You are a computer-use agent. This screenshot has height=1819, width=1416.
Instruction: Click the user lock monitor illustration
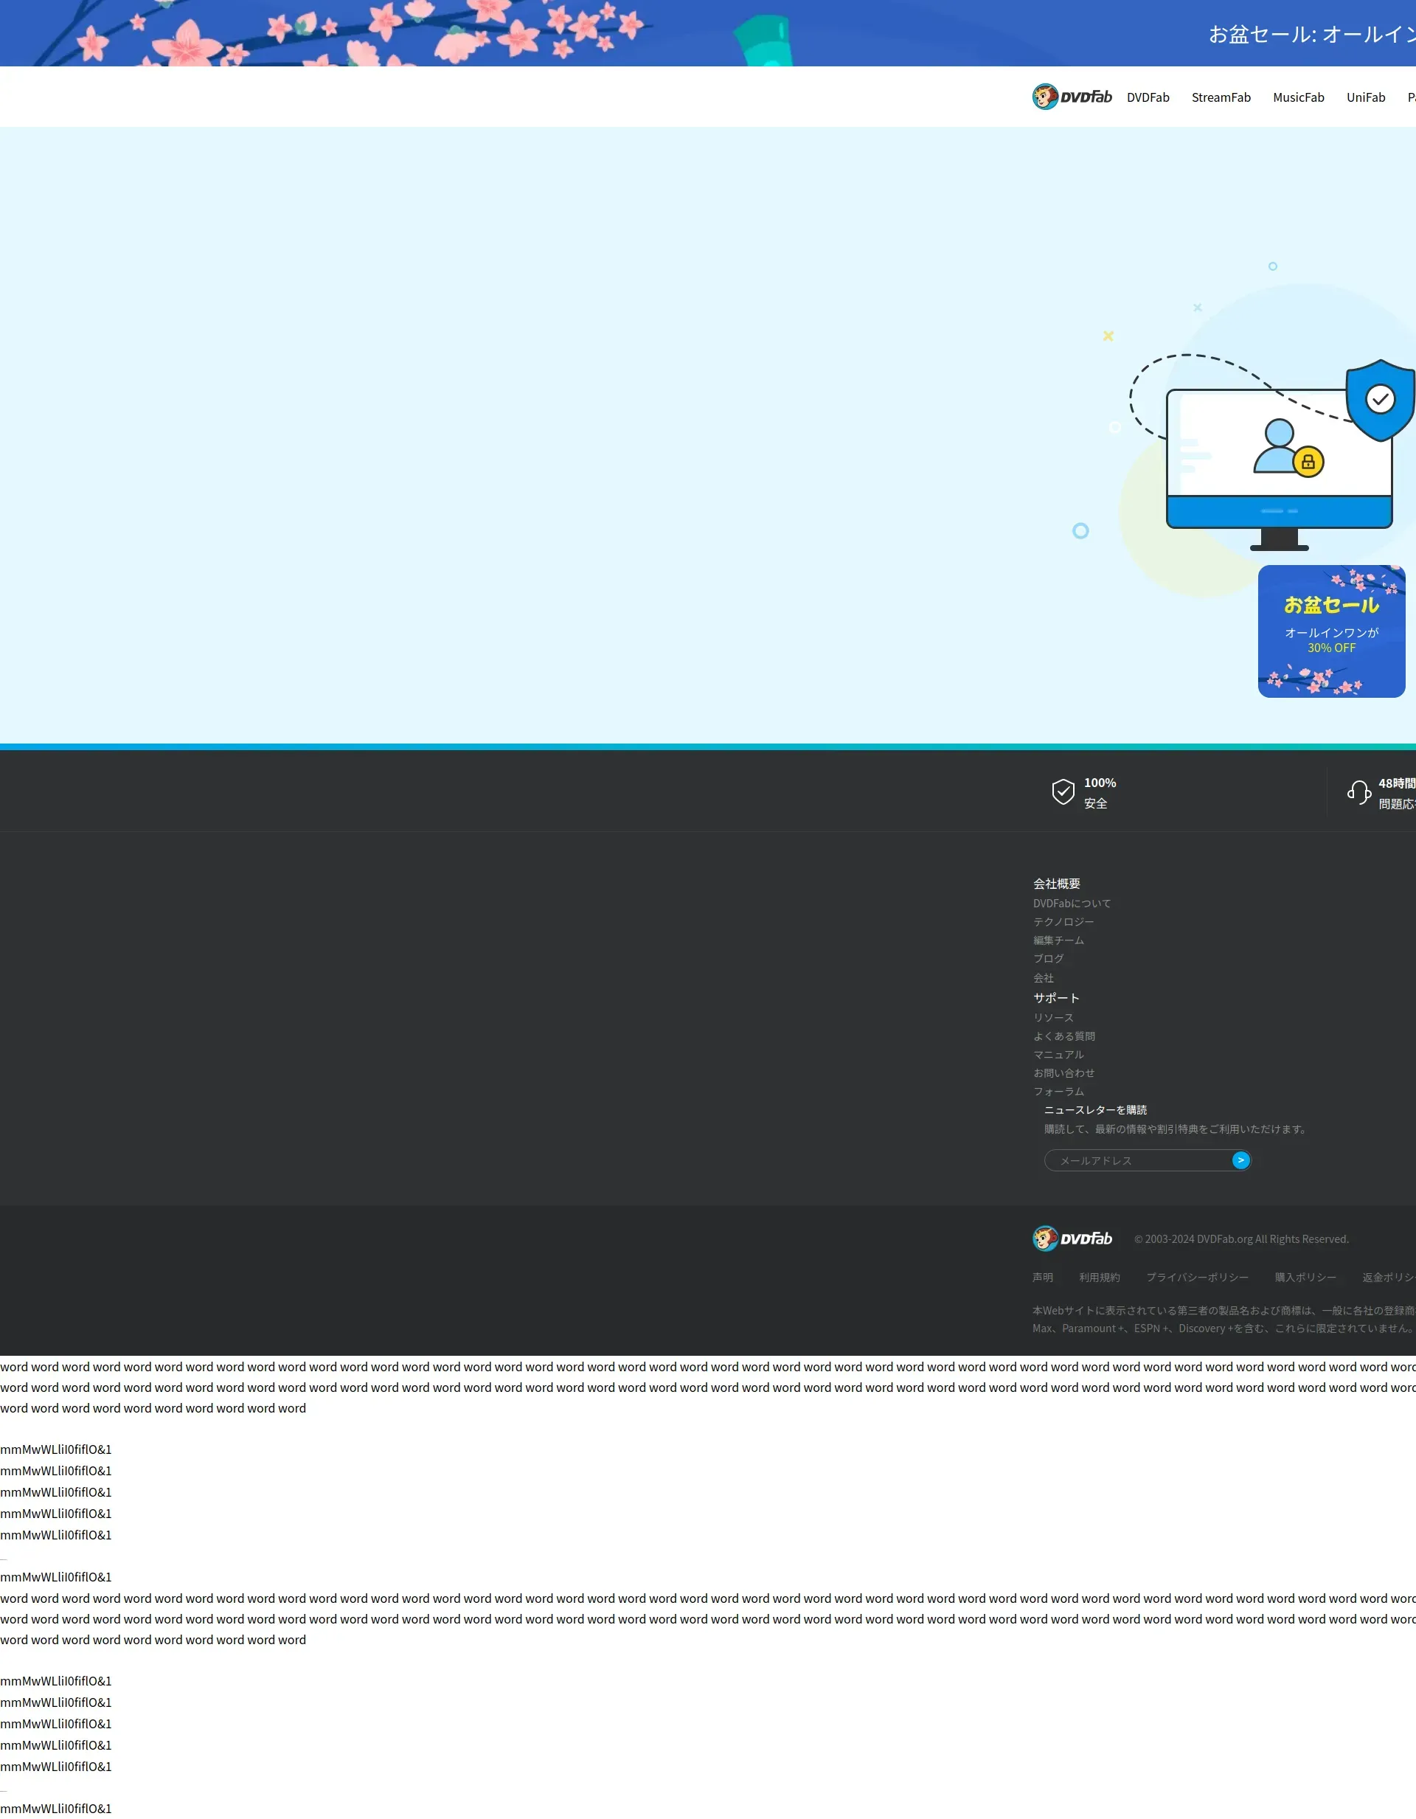coord(1278,458)
